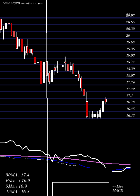The width and height of the screenshot is (140, 196).
Task: Click the large red candle dropping to 16.13
Action: point(87,109)
